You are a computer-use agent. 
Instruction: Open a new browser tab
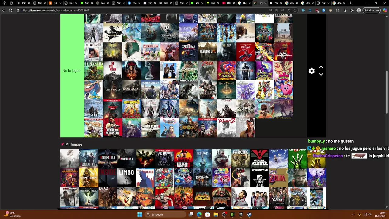[x=350, y=3]
